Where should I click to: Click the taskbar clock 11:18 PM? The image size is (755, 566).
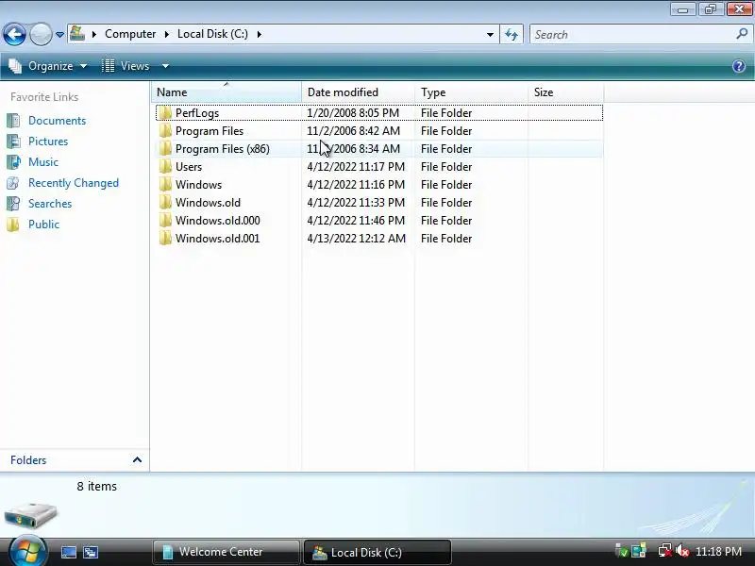(x=718, y=552)
